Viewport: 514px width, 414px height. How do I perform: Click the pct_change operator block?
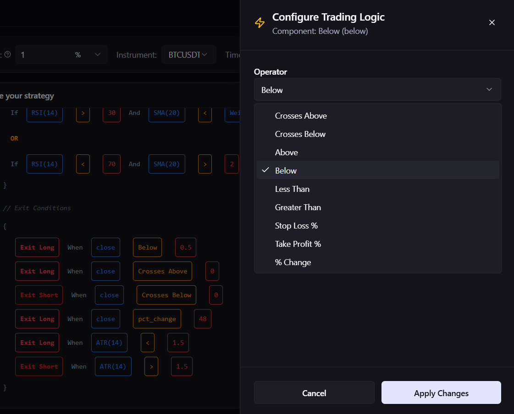[x=157, y=319]
